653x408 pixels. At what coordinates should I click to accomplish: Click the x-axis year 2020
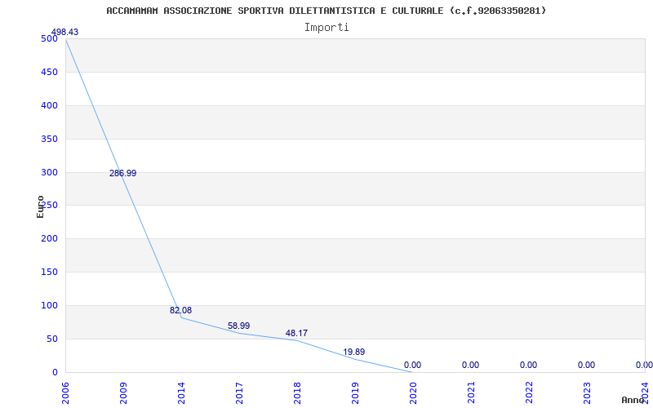click(413, 392)
